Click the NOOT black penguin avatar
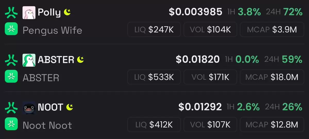This screenshot has width=309, height=139. tap(29, 108)
